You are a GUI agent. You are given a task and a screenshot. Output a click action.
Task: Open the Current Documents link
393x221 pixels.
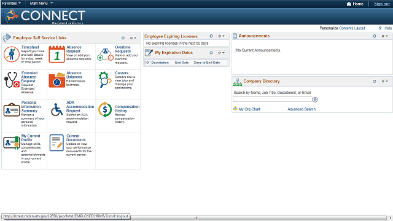pos(76,138)
